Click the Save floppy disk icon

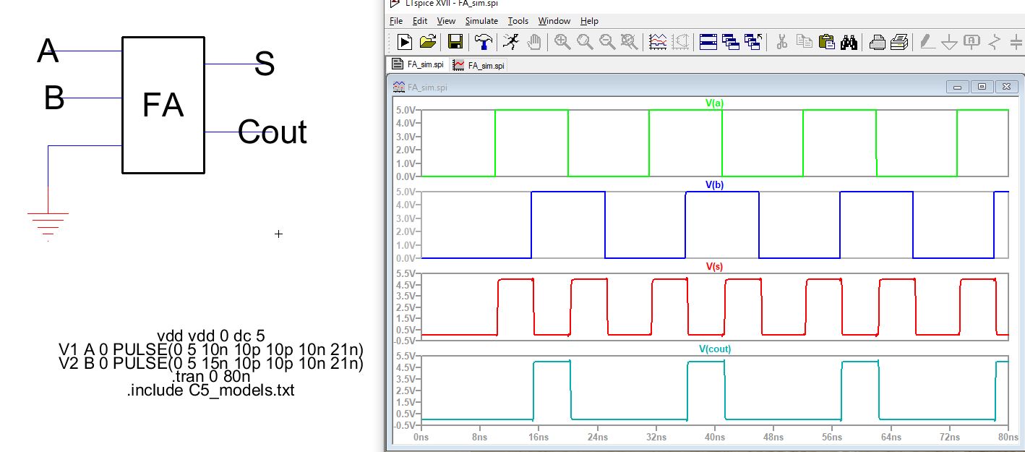(455, 42)
